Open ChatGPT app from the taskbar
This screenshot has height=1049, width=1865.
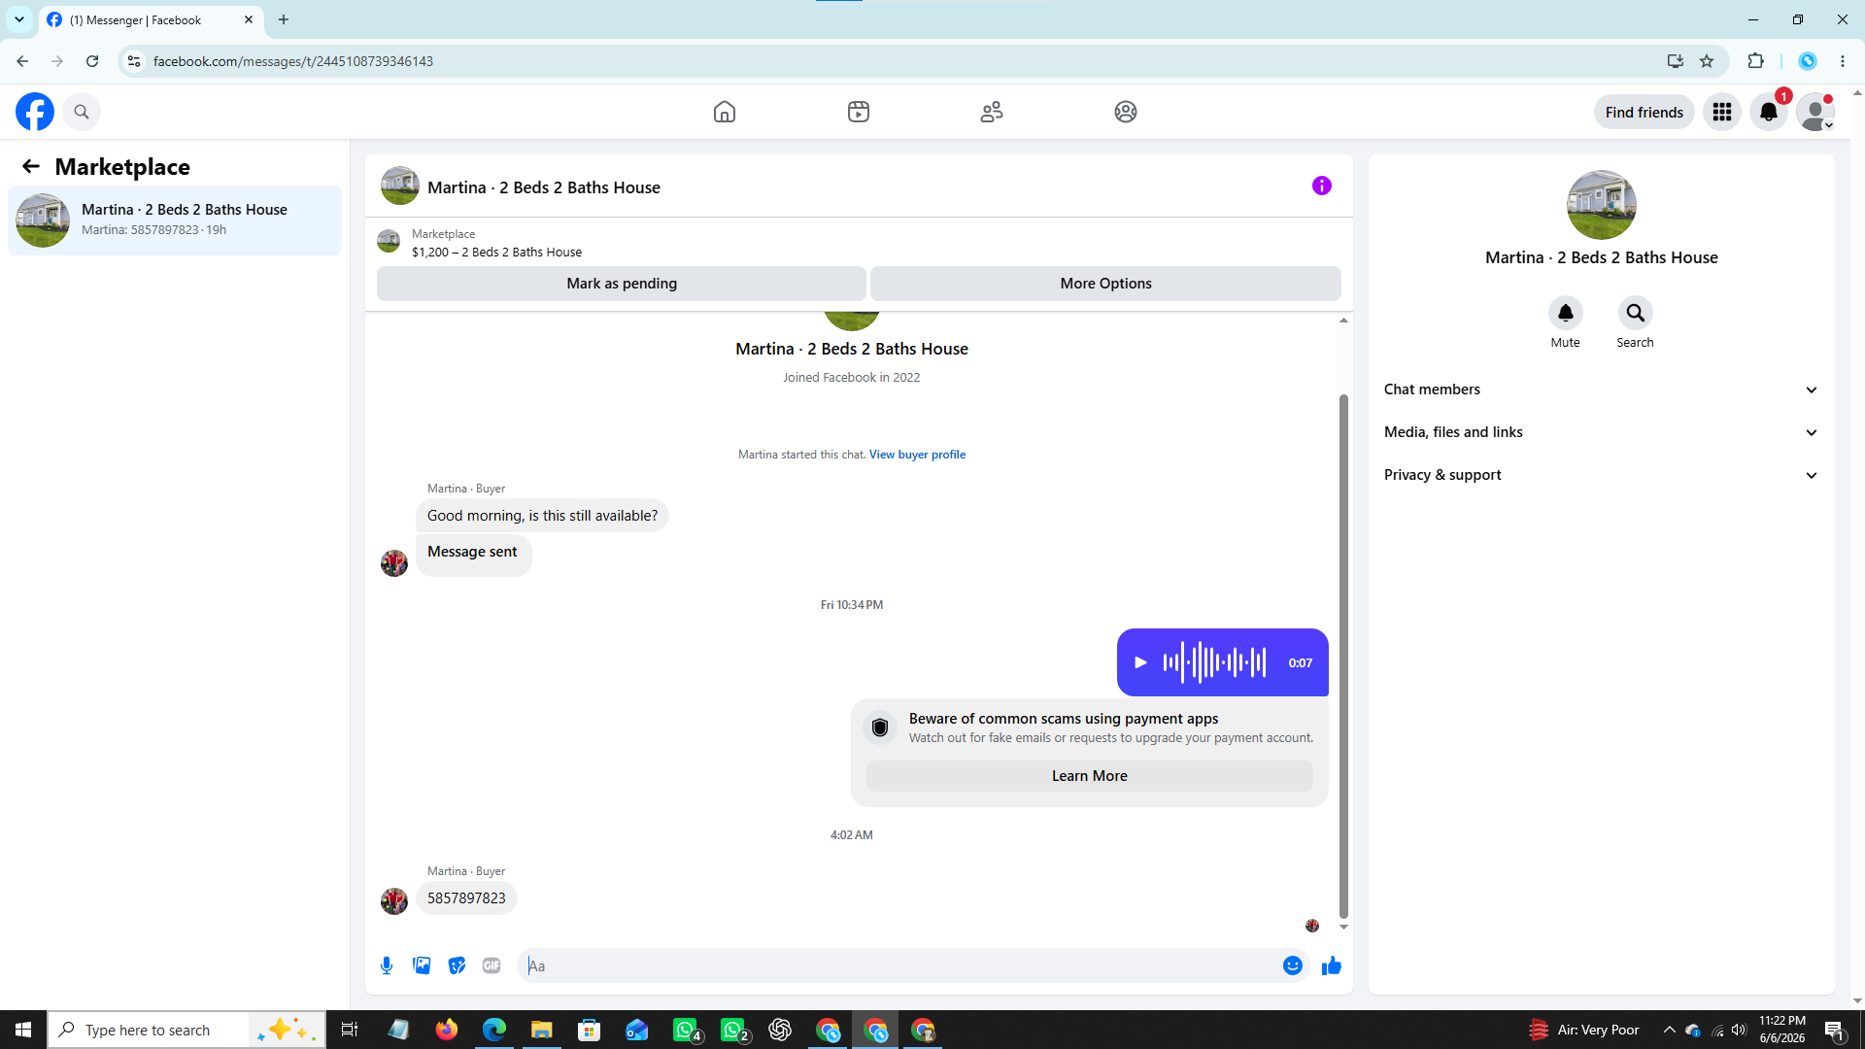[780, 1030]
